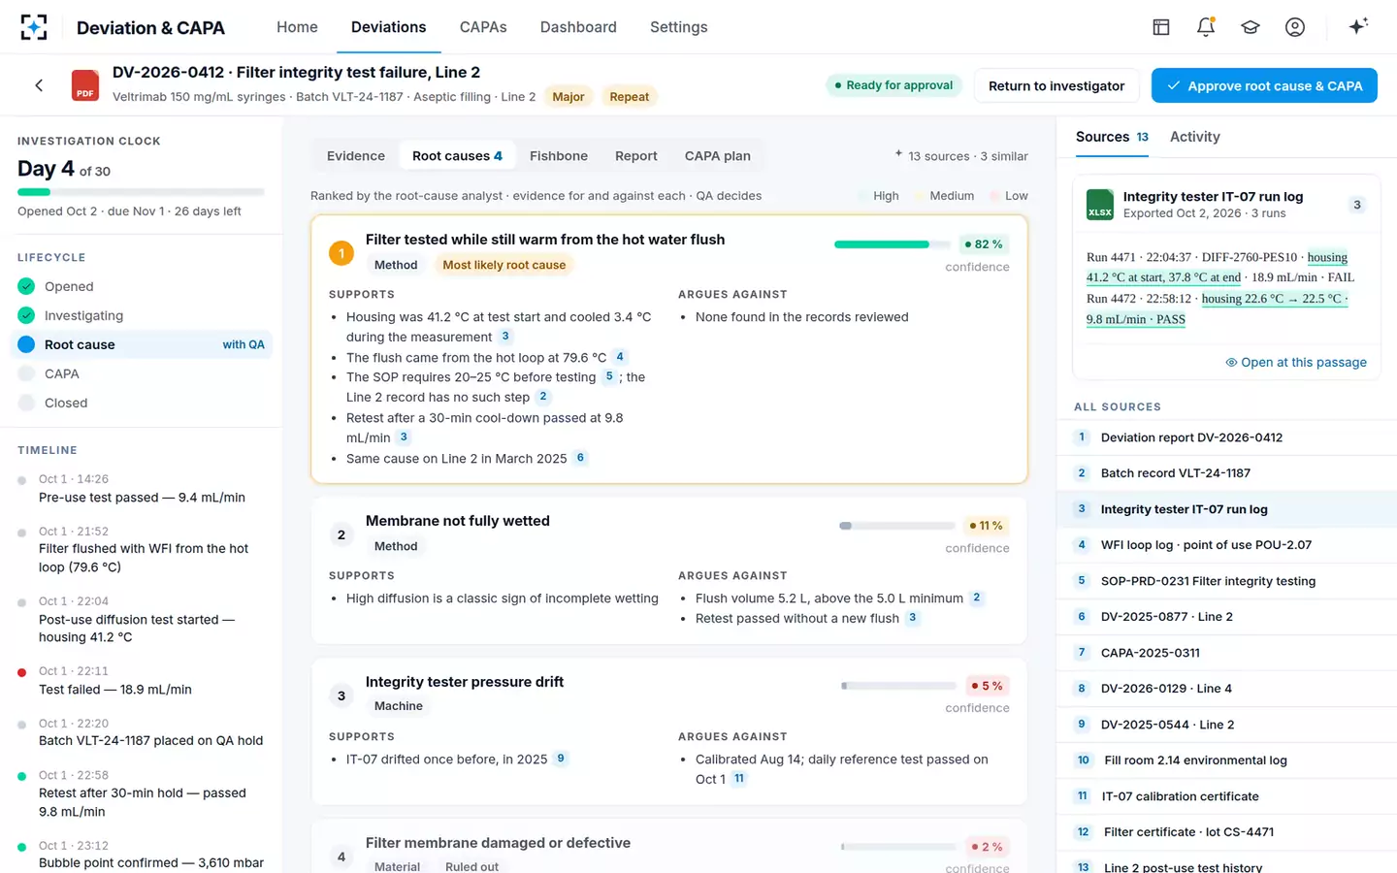This screenshot has height=873, width=1397.
Task: Click the XLSX icon of IT-07 run log
Action: tap(1100, 205)
